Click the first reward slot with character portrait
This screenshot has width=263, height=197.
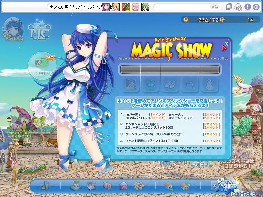click(x=131, y=84)
